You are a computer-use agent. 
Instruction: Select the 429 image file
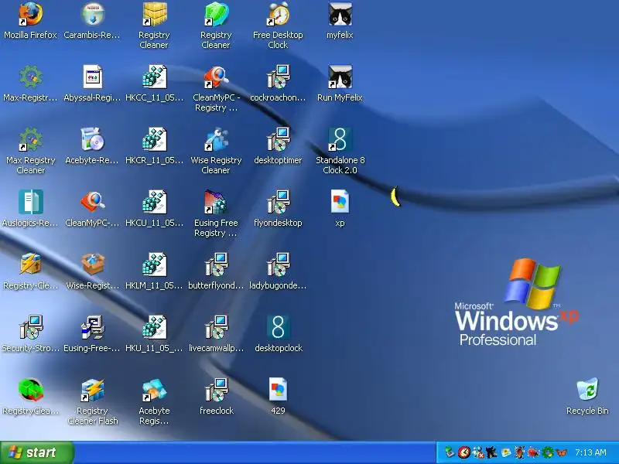coord(278,390)
